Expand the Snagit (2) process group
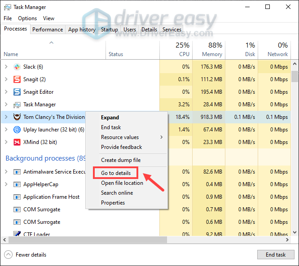Image resolution: width=299 pixels, height=266 pixels. (6, 79)
